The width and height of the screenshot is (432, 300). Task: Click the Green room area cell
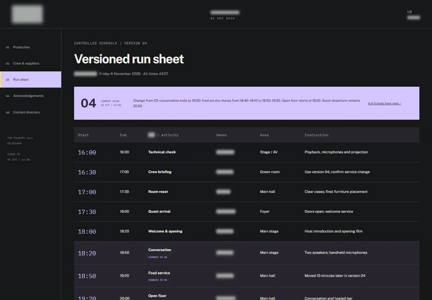[270, 172]
